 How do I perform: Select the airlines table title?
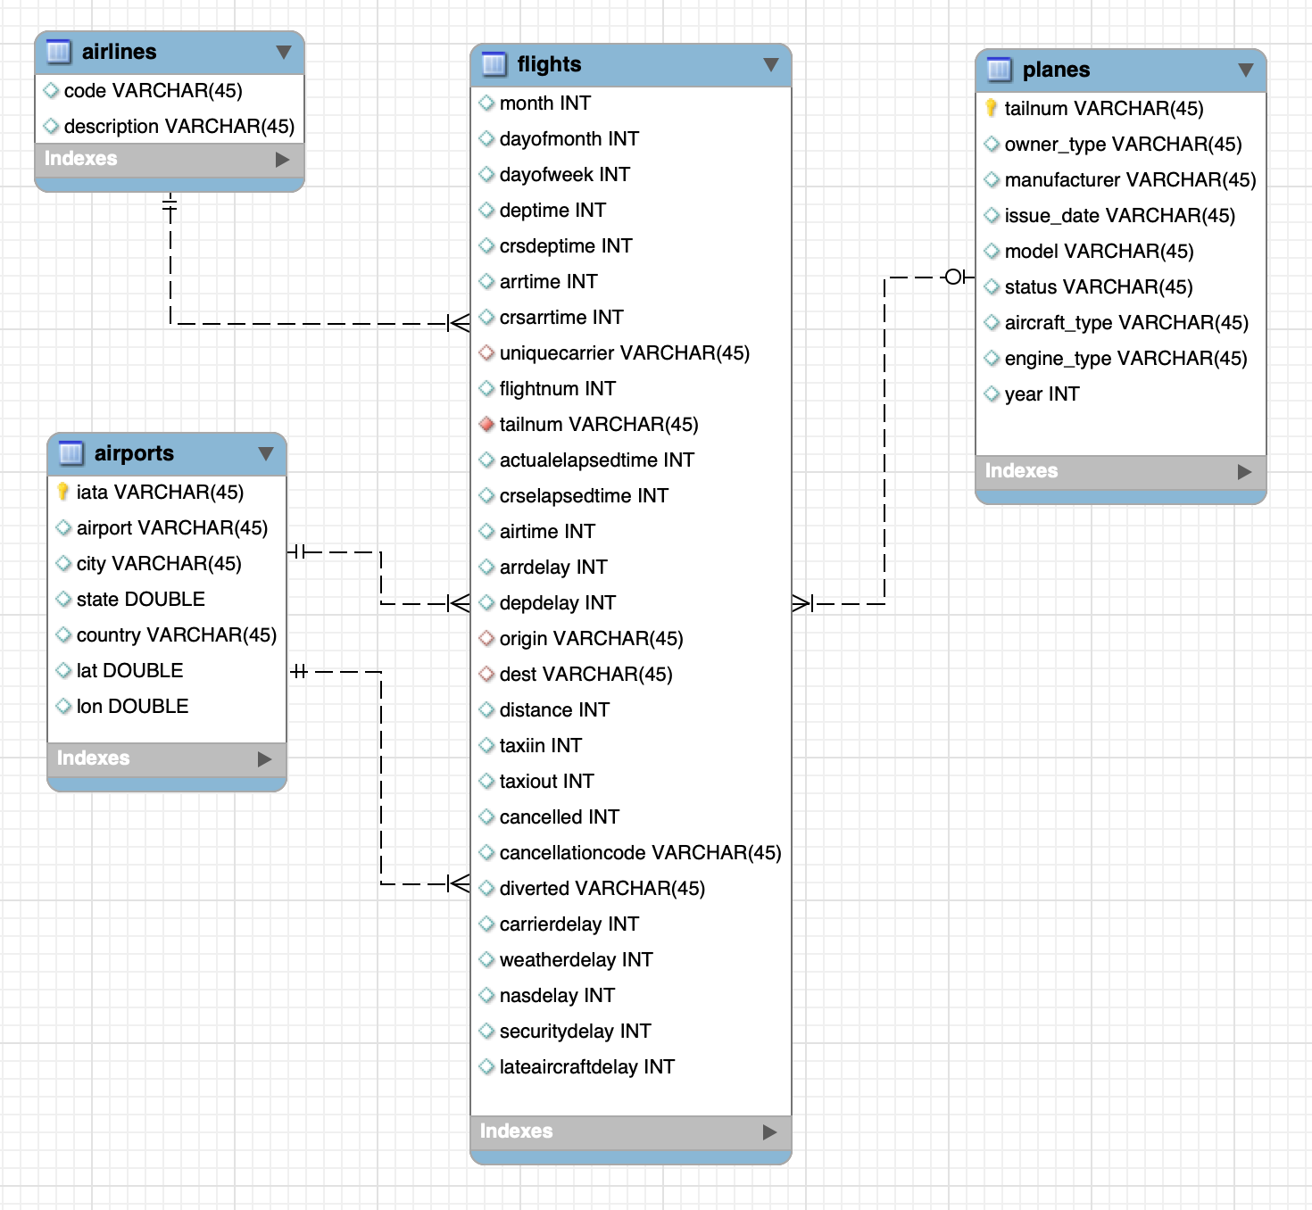click(x=120, y=52)
